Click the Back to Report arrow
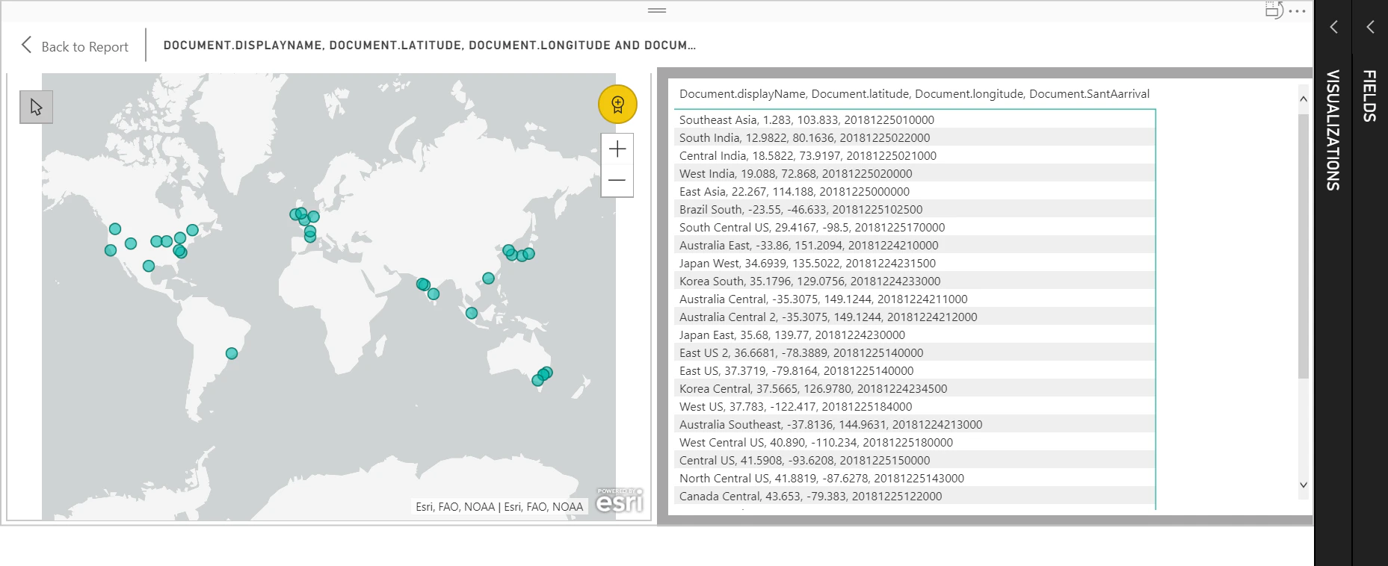The image size is (1388, 566). pyautogui.click(x=27, y=45)
